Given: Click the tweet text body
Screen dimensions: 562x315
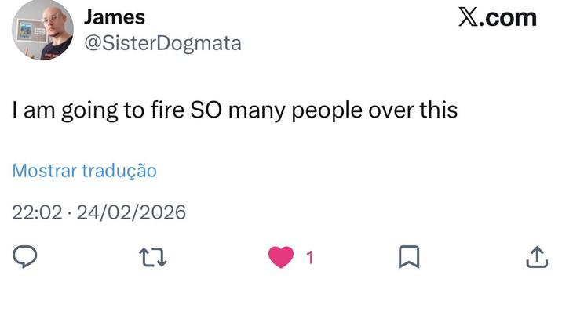Looking at the screenshot, I should click(x=234, y=110).
